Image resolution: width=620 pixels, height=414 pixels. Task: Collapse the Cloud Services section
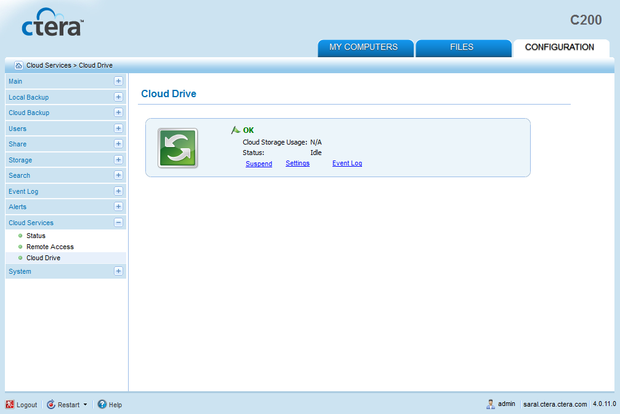(x=118, y=223)
